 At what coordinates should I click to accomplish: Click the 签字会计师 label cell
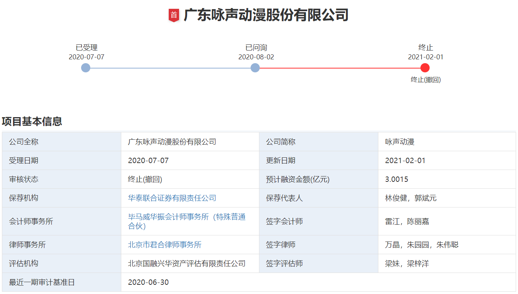coord(319,221)
